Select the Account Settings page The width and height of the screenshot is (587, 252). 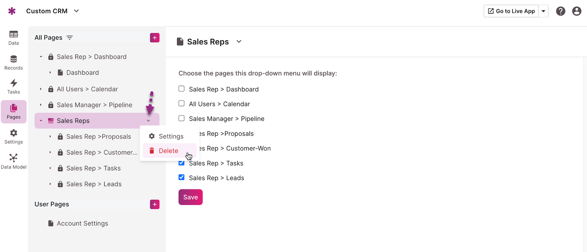82,223
